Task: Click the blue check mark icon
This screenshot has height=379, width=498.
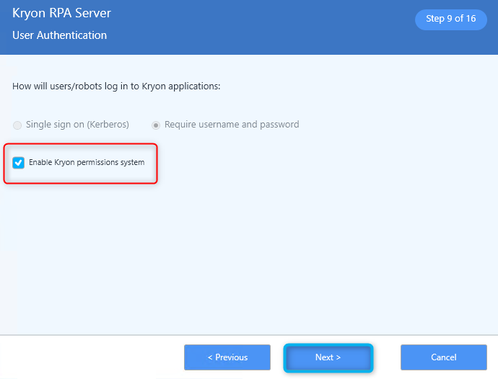Action: click(19, 163)
